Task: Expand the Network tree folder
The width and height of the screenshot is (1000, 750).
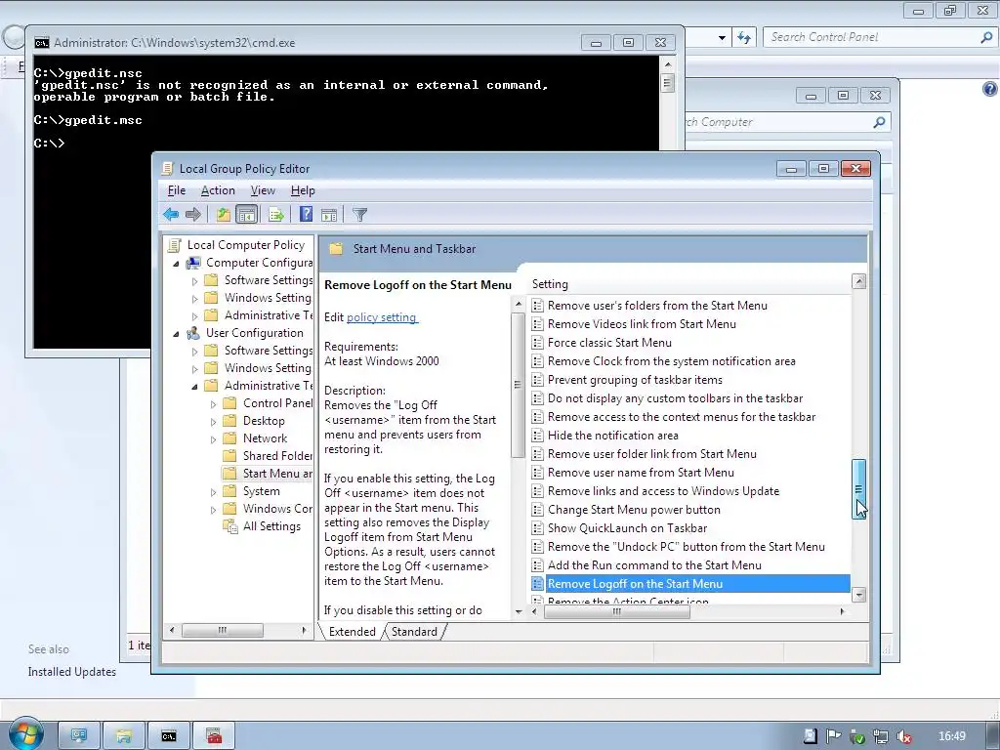Action: (x=214, y=438)
